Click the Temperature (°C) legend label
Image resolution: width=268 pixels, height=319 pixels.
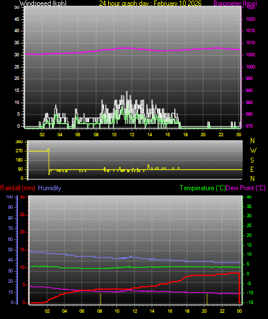(202, 188)
